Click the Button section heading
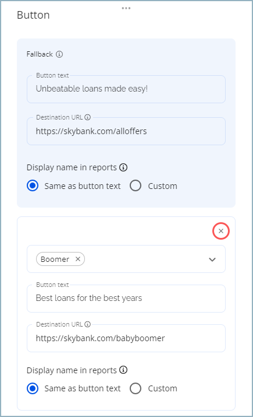 [33, 15]
